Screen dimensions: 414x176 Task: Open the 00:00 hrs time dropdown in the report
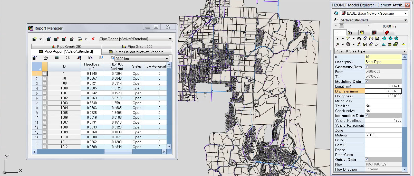click(167, 59)
